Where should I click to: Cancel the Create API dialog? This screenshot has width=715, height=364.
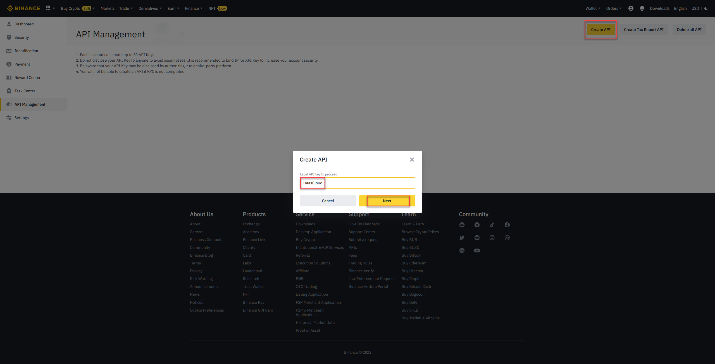tap(328, 201)
